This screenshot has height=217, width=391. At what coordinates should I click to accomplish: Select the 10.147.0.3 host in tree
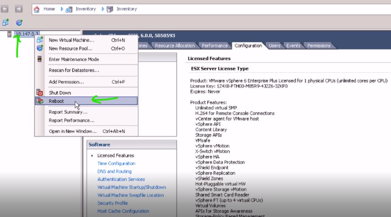point(27,34)
